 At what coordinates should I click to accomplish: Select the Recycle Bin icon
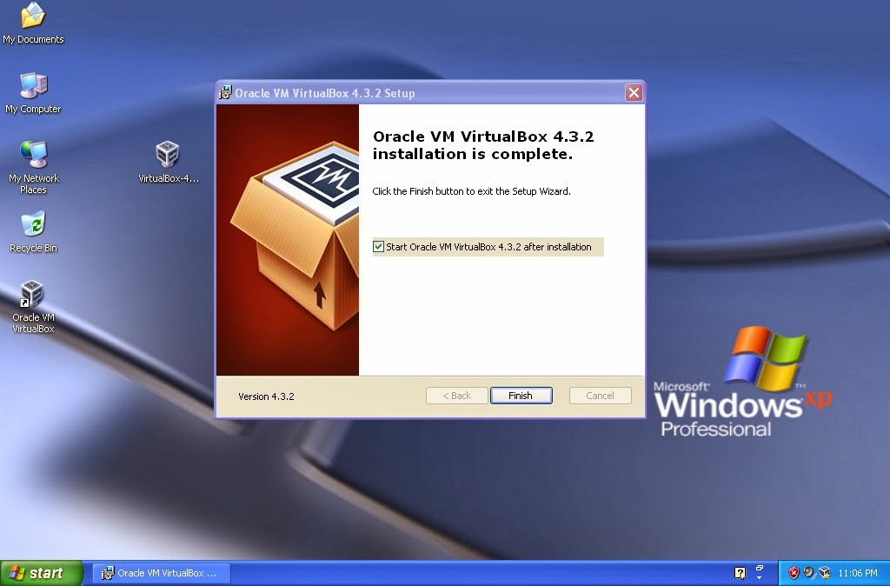[33, 231]
